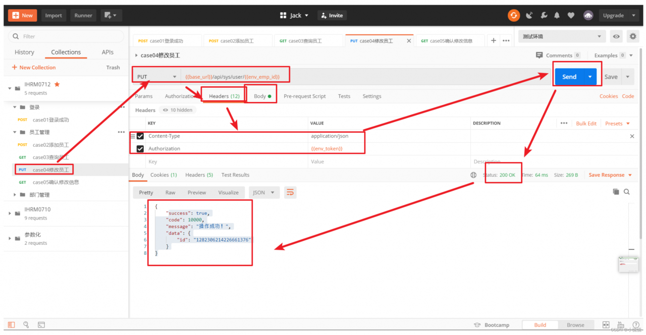Image resolution: width=646 pixels, height=335 pixels.
Task: Click the Send button
Action: pos(569,77)
